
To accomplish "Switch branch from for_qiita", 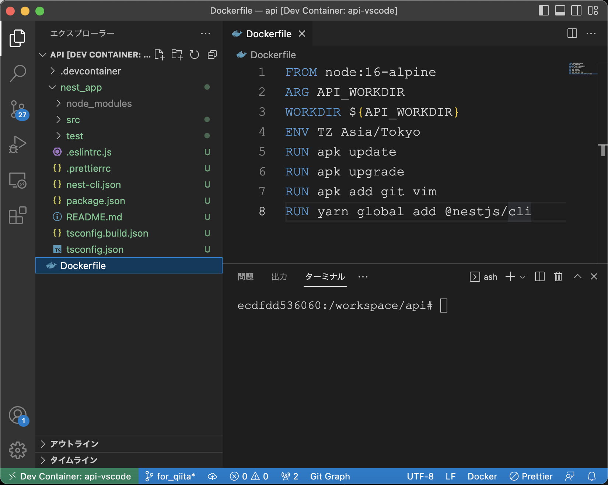I will pos(170,476).
